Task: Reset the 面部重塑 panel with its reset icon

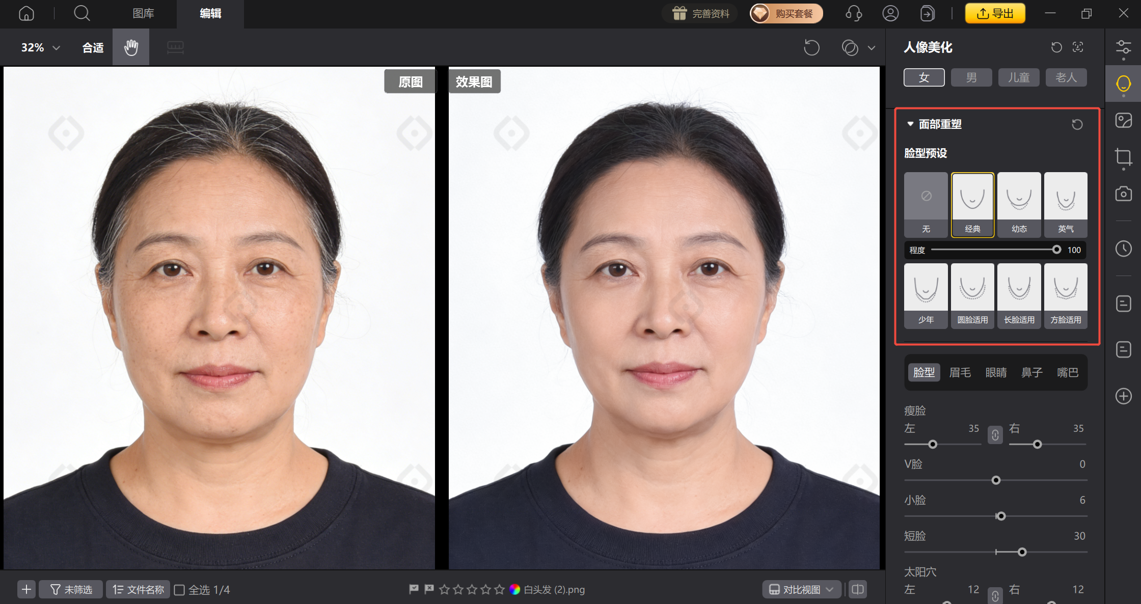Action: [x=1077, y=124]
